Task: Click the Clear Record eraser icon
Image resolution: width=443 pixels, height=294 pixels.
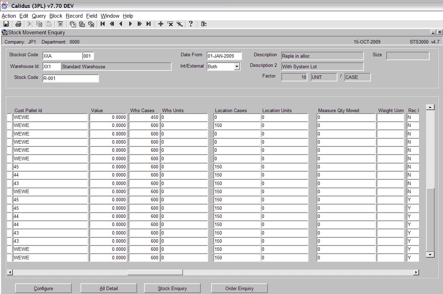Action: pyautogui.click(x=179, y=24)
